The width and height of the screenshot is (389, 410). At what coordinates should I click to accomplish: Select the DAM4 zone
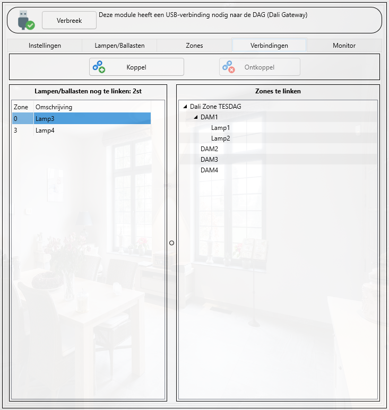[209, 170]
